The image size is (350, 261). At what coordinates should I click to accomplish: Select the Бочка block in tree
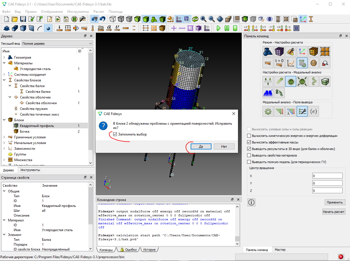click(25, 131)
